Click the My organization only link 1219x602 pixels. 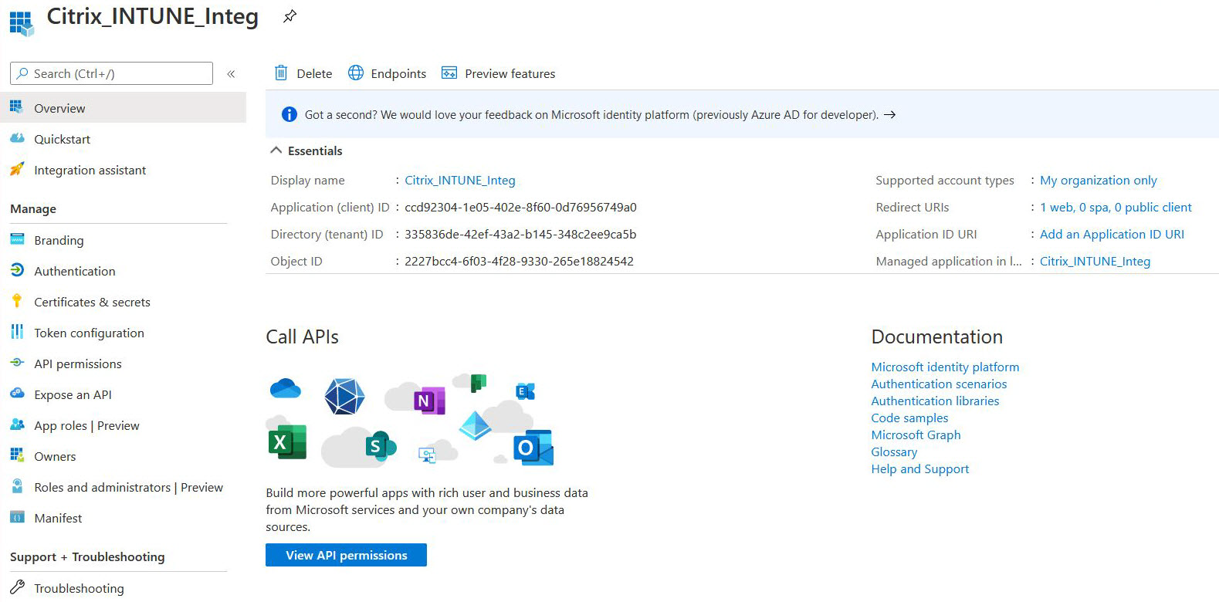point(1099,180)
